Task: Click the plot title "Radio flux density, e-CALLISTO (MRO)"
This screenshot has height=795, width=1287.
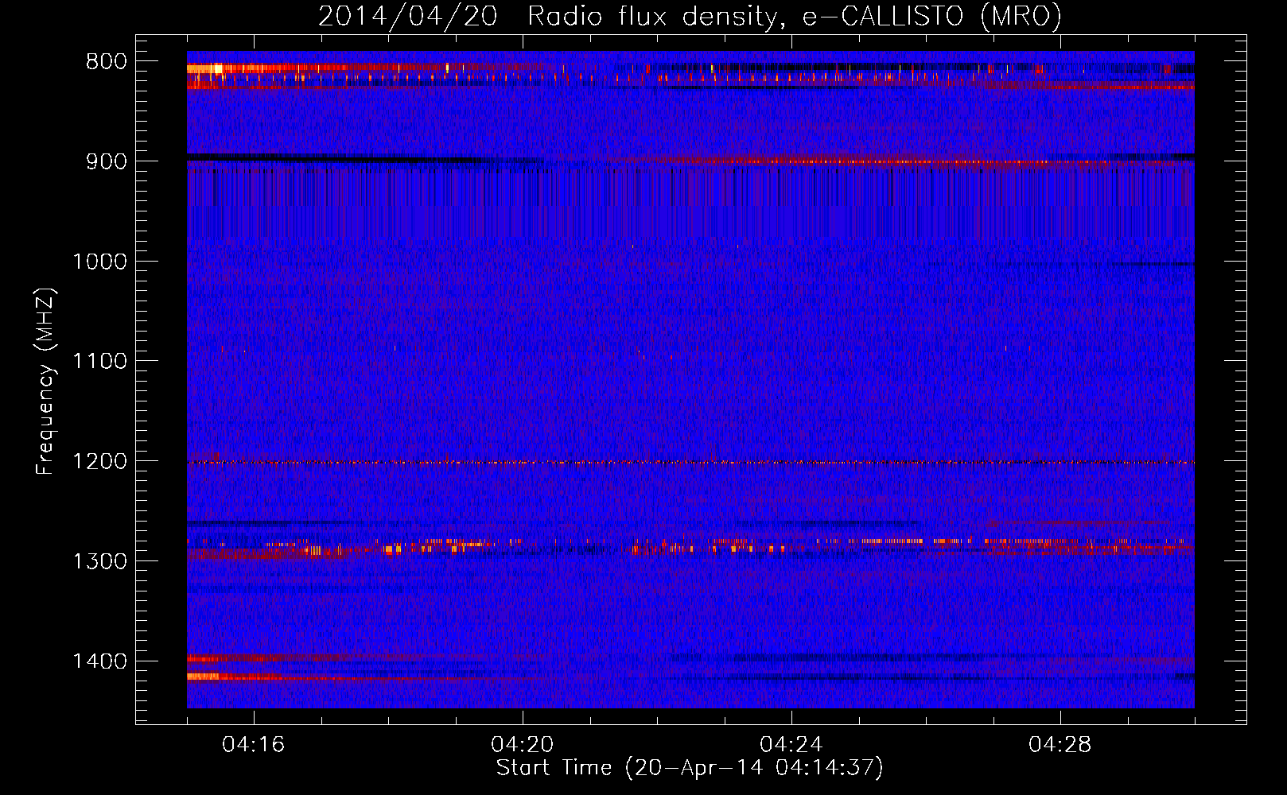Action: [x=795, y=16]
